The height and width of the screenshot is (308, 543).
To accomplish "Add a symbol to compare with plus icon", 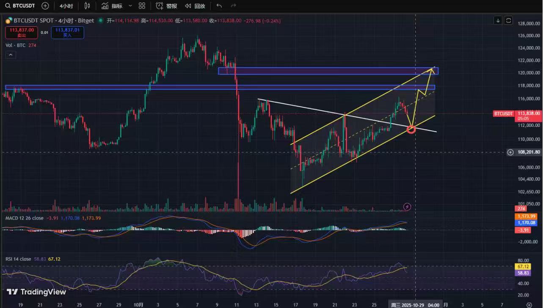I will (45, 6).
